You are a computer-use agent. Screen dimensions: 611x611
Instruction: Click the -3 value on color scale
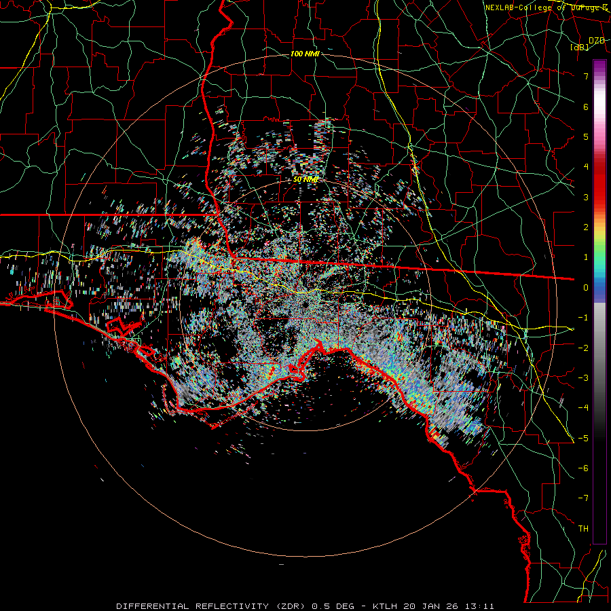[583, 378]
